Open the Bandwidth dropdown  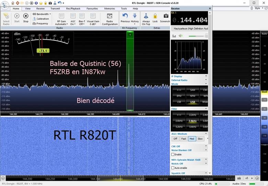(x=42, y=14)
